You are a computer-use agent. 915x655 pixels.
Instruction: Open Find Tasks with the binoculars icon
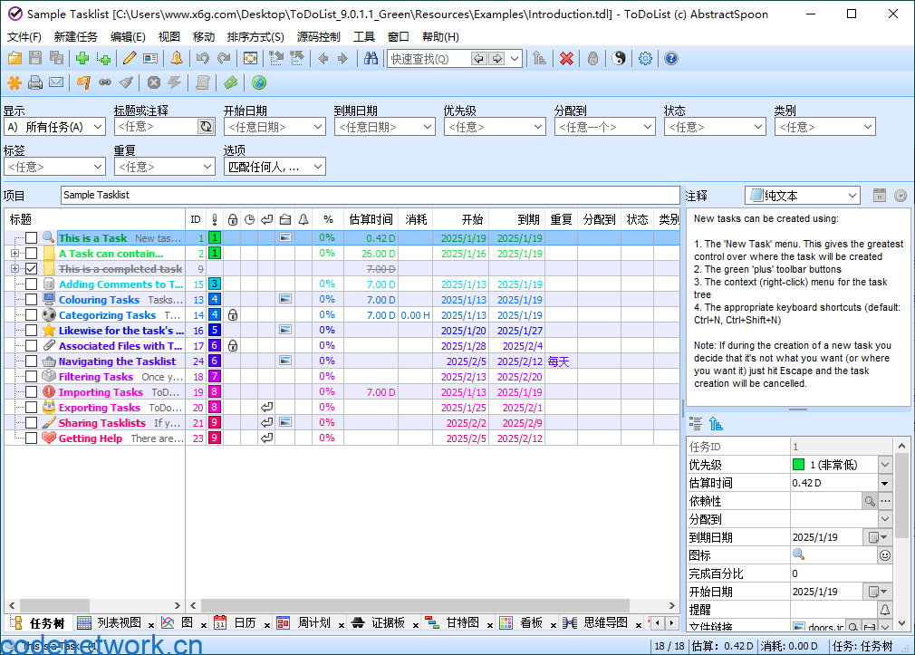coord(371,58)
